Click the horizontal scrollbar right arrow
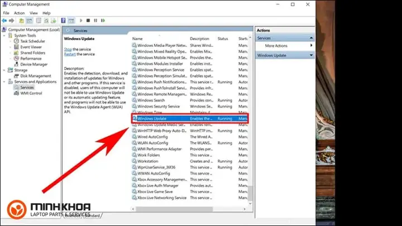The image size is (402, 226). pos(245,209)
